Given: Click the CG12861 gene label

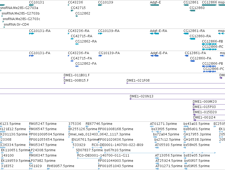Looking at the screenshot, I should [191, 2].
